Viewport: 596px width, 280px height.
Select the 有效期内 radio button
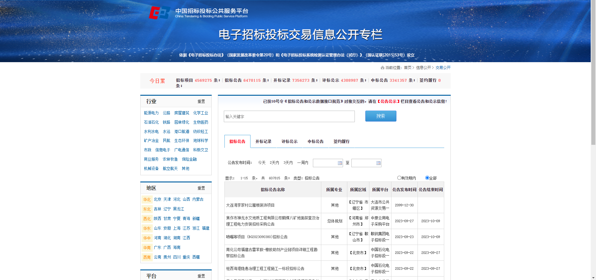(399, 178)
